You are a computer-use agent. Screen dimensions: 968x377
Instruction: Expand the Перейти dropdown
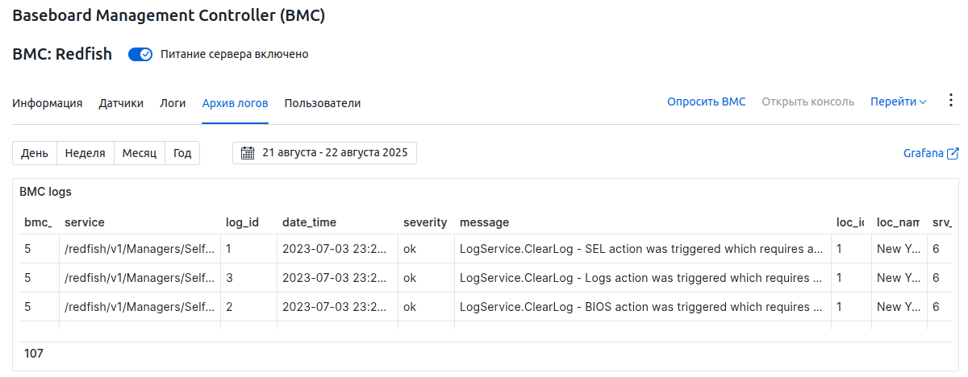coord(898,101)
